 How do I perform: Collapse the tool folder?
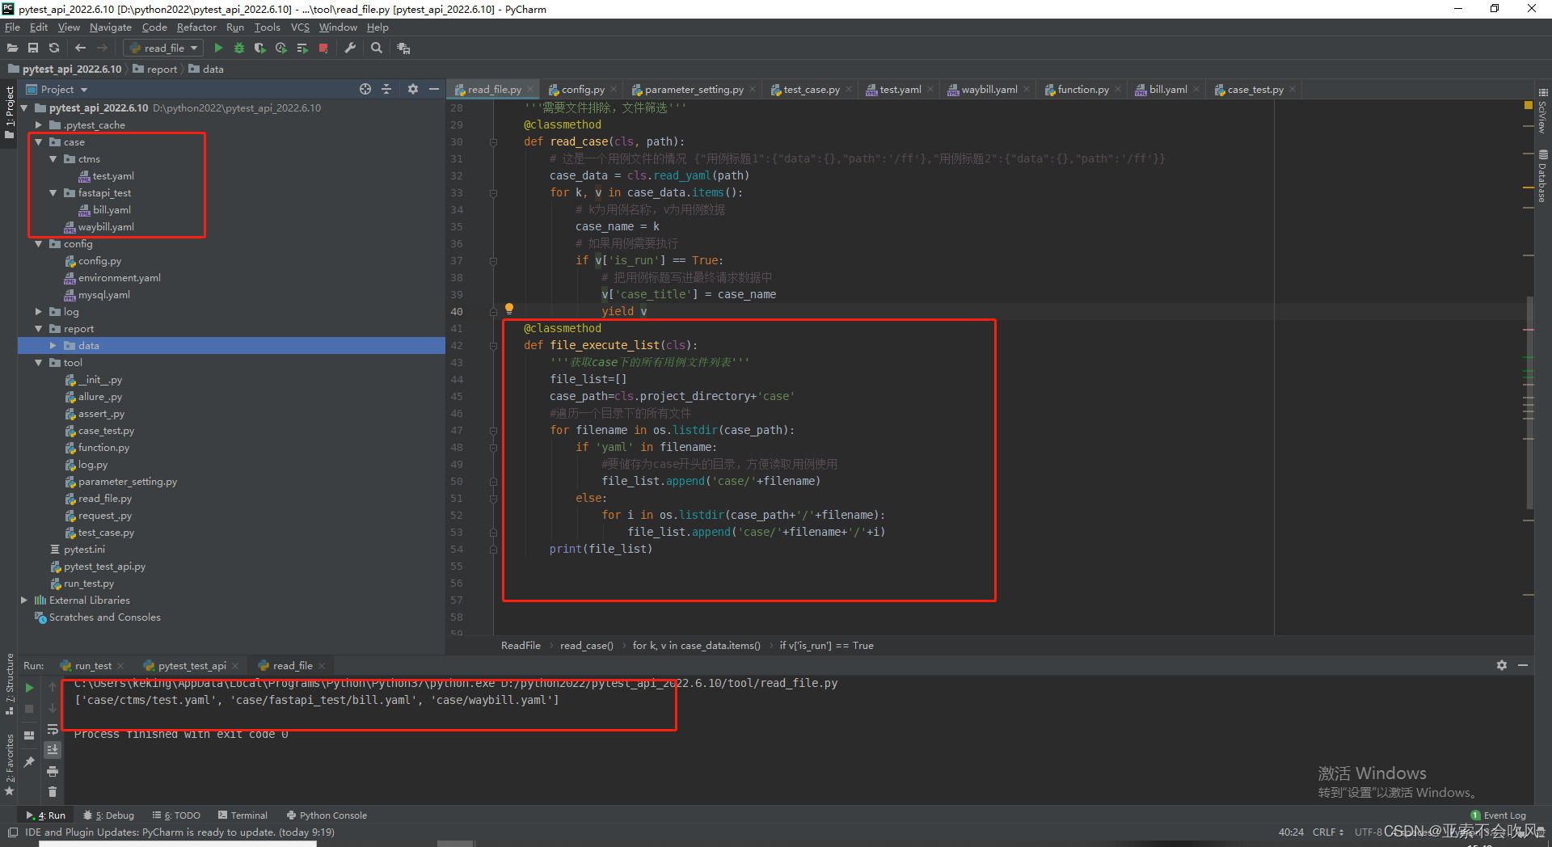point(38,363)
